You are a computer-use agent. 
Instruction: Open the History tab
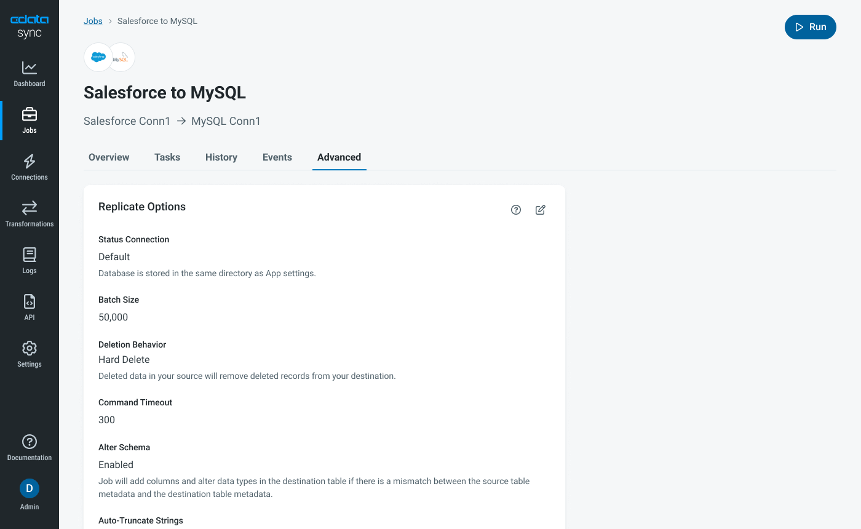point(221,157)
